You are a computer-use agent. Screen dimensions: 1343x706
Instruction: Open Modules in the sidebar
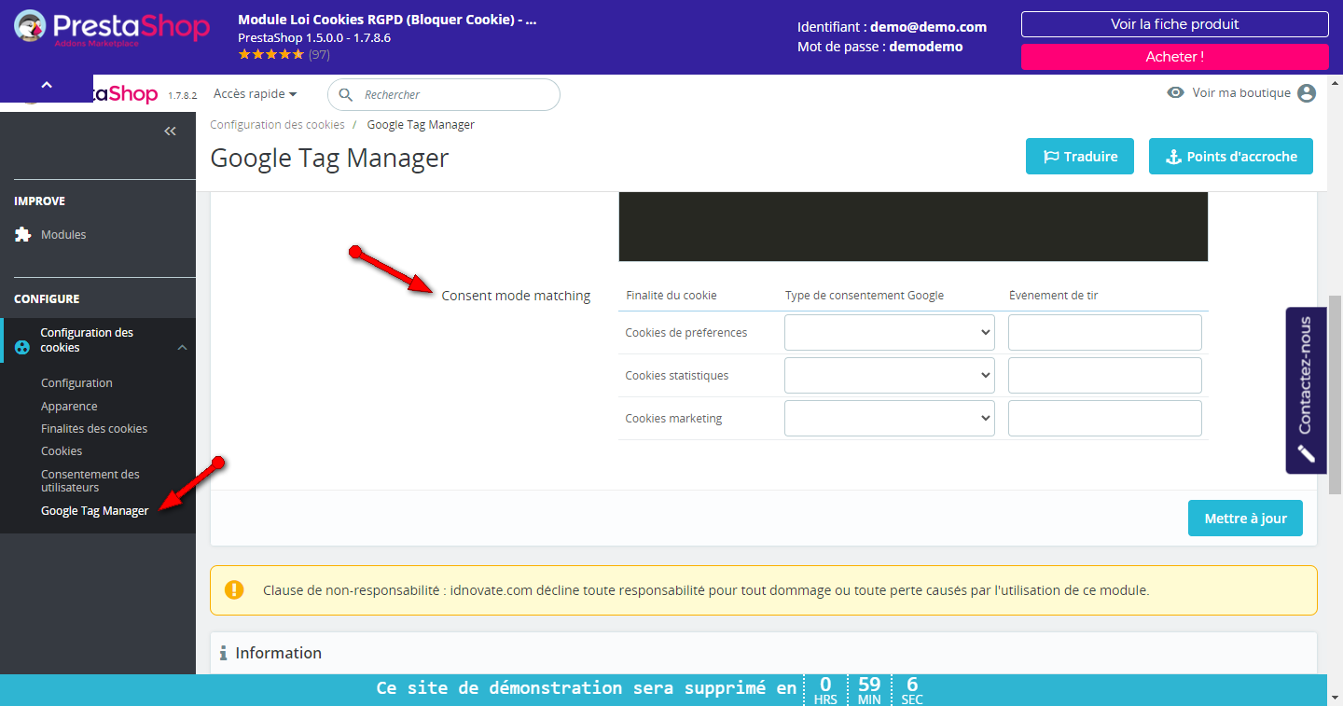point(63,235)
